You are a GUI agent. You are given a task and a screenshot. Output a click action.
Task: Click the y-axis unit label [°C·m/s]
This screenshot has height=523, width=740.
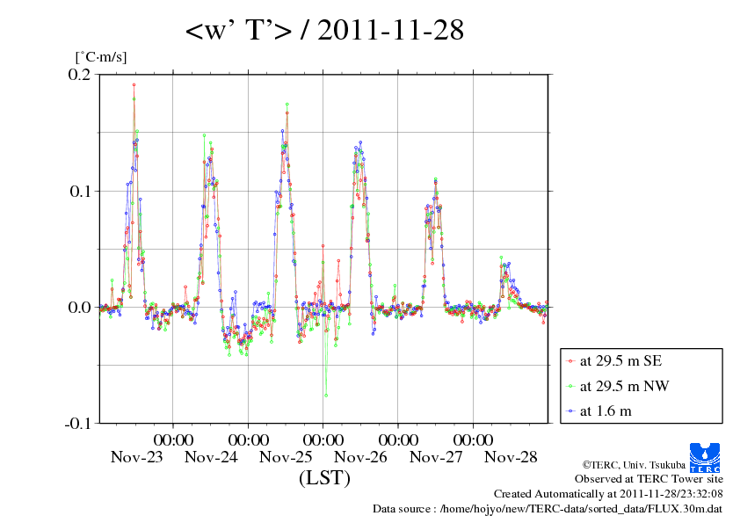coord(101,56)
